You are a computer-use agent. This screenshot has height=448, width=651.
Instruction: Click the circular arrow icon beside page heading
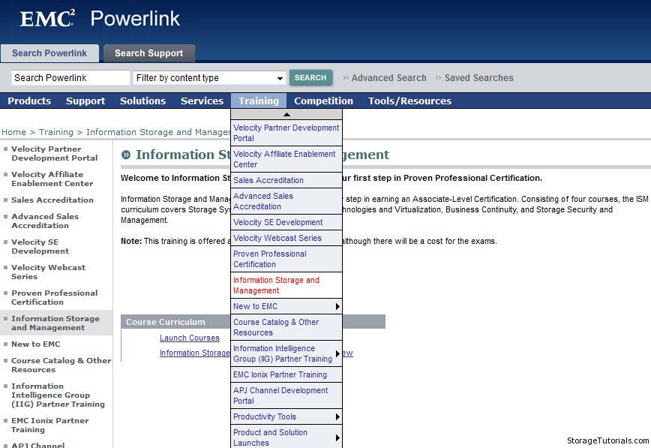[x=126, y=155]
